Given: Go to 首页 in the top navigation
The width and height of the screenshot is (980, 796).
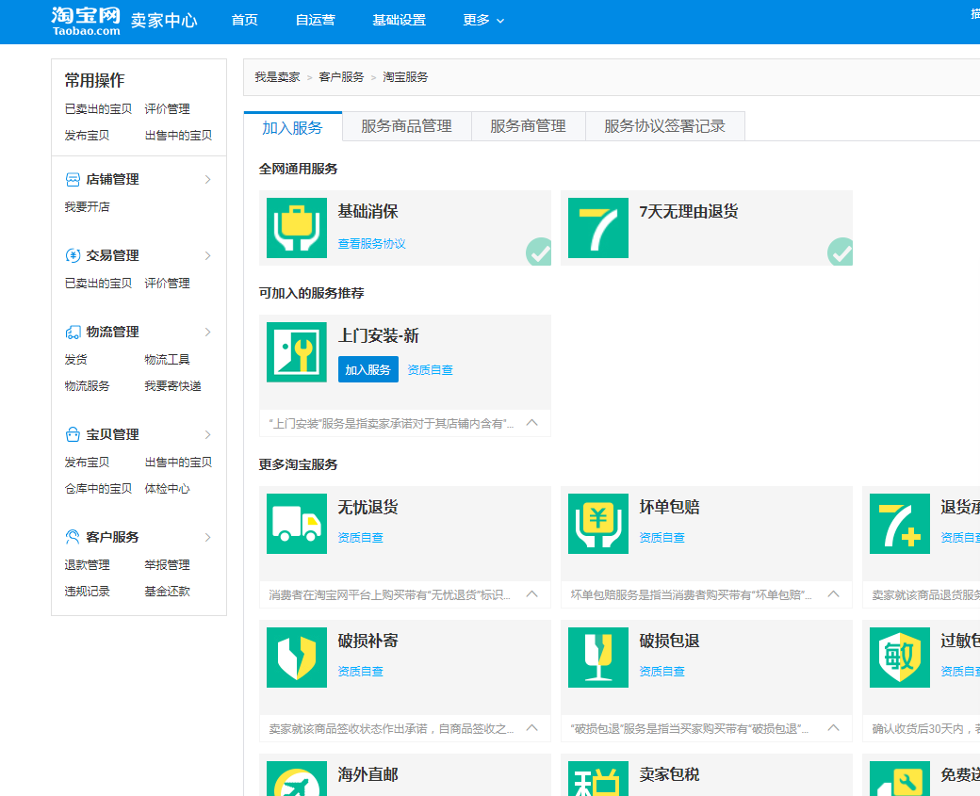Looking at the screenshot, I should 244,20.
